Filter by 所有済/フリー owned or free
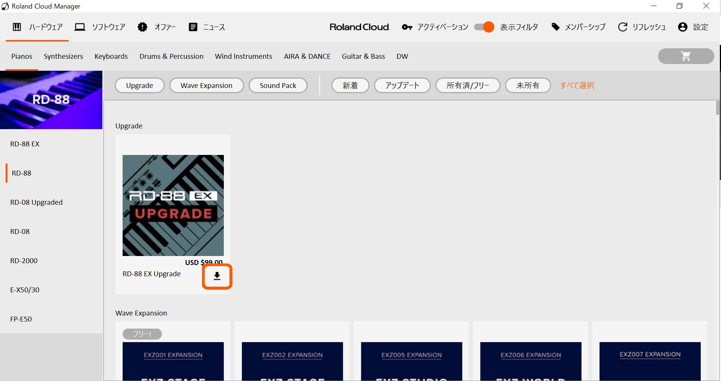 pos(468,85)
